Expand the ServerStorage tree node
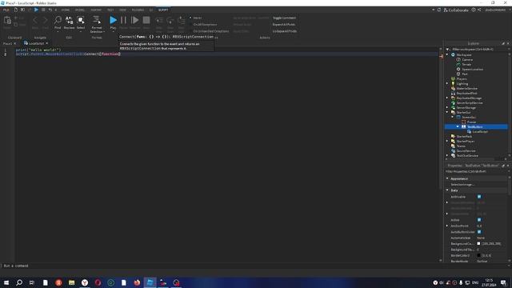Viewport: 512px width, 288px height. coord(447,107)
